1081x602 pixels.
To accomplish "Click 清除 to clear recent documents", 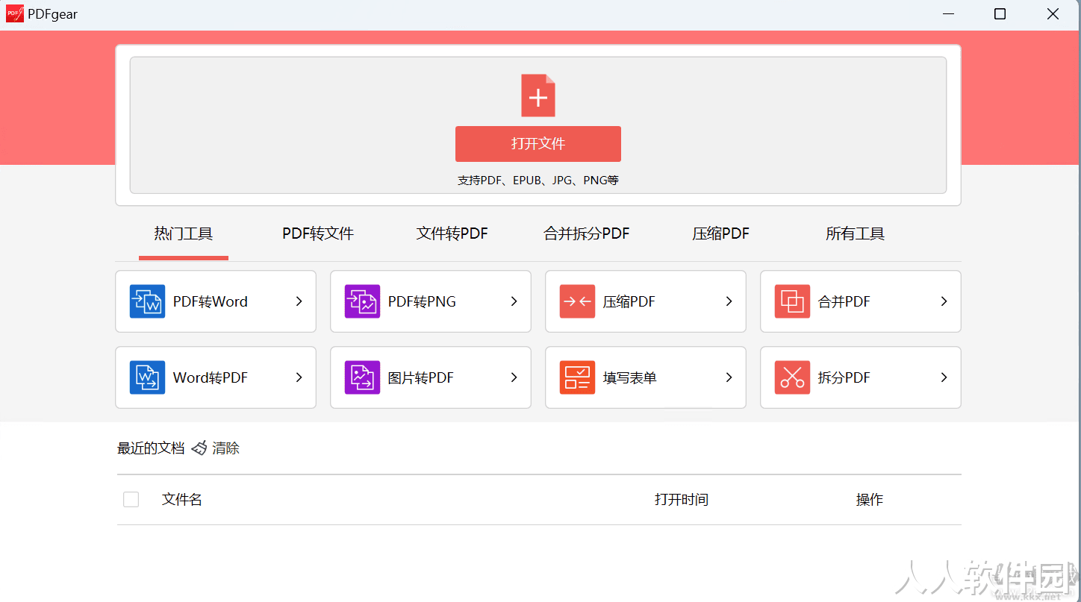I will coord(226,448).
